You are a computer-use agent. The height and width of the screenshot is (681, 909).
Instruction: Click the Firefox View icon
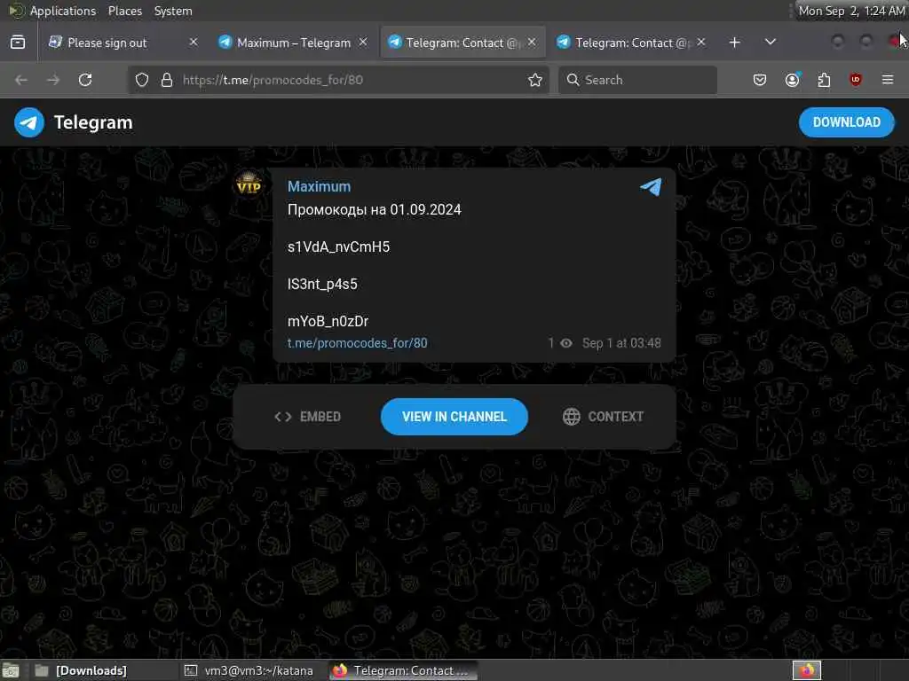(x=18, y=43)
